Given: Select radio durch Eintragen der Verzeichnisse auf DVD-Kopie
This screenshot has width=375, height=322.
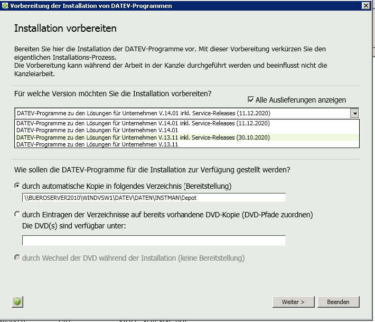Looking at the screenshot, I should (x=17, y=214).
